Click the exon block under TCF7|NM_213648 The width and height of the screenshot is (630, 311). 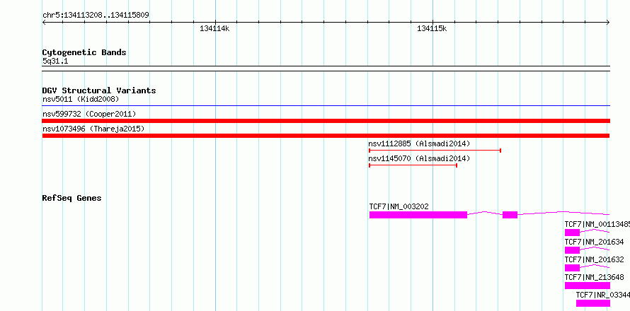pyautogui.click(x=588, y=286)
